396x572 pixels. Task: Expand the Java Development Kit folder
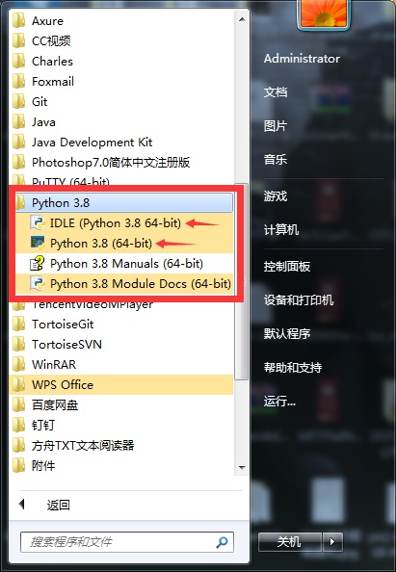[x=121, y=142]
